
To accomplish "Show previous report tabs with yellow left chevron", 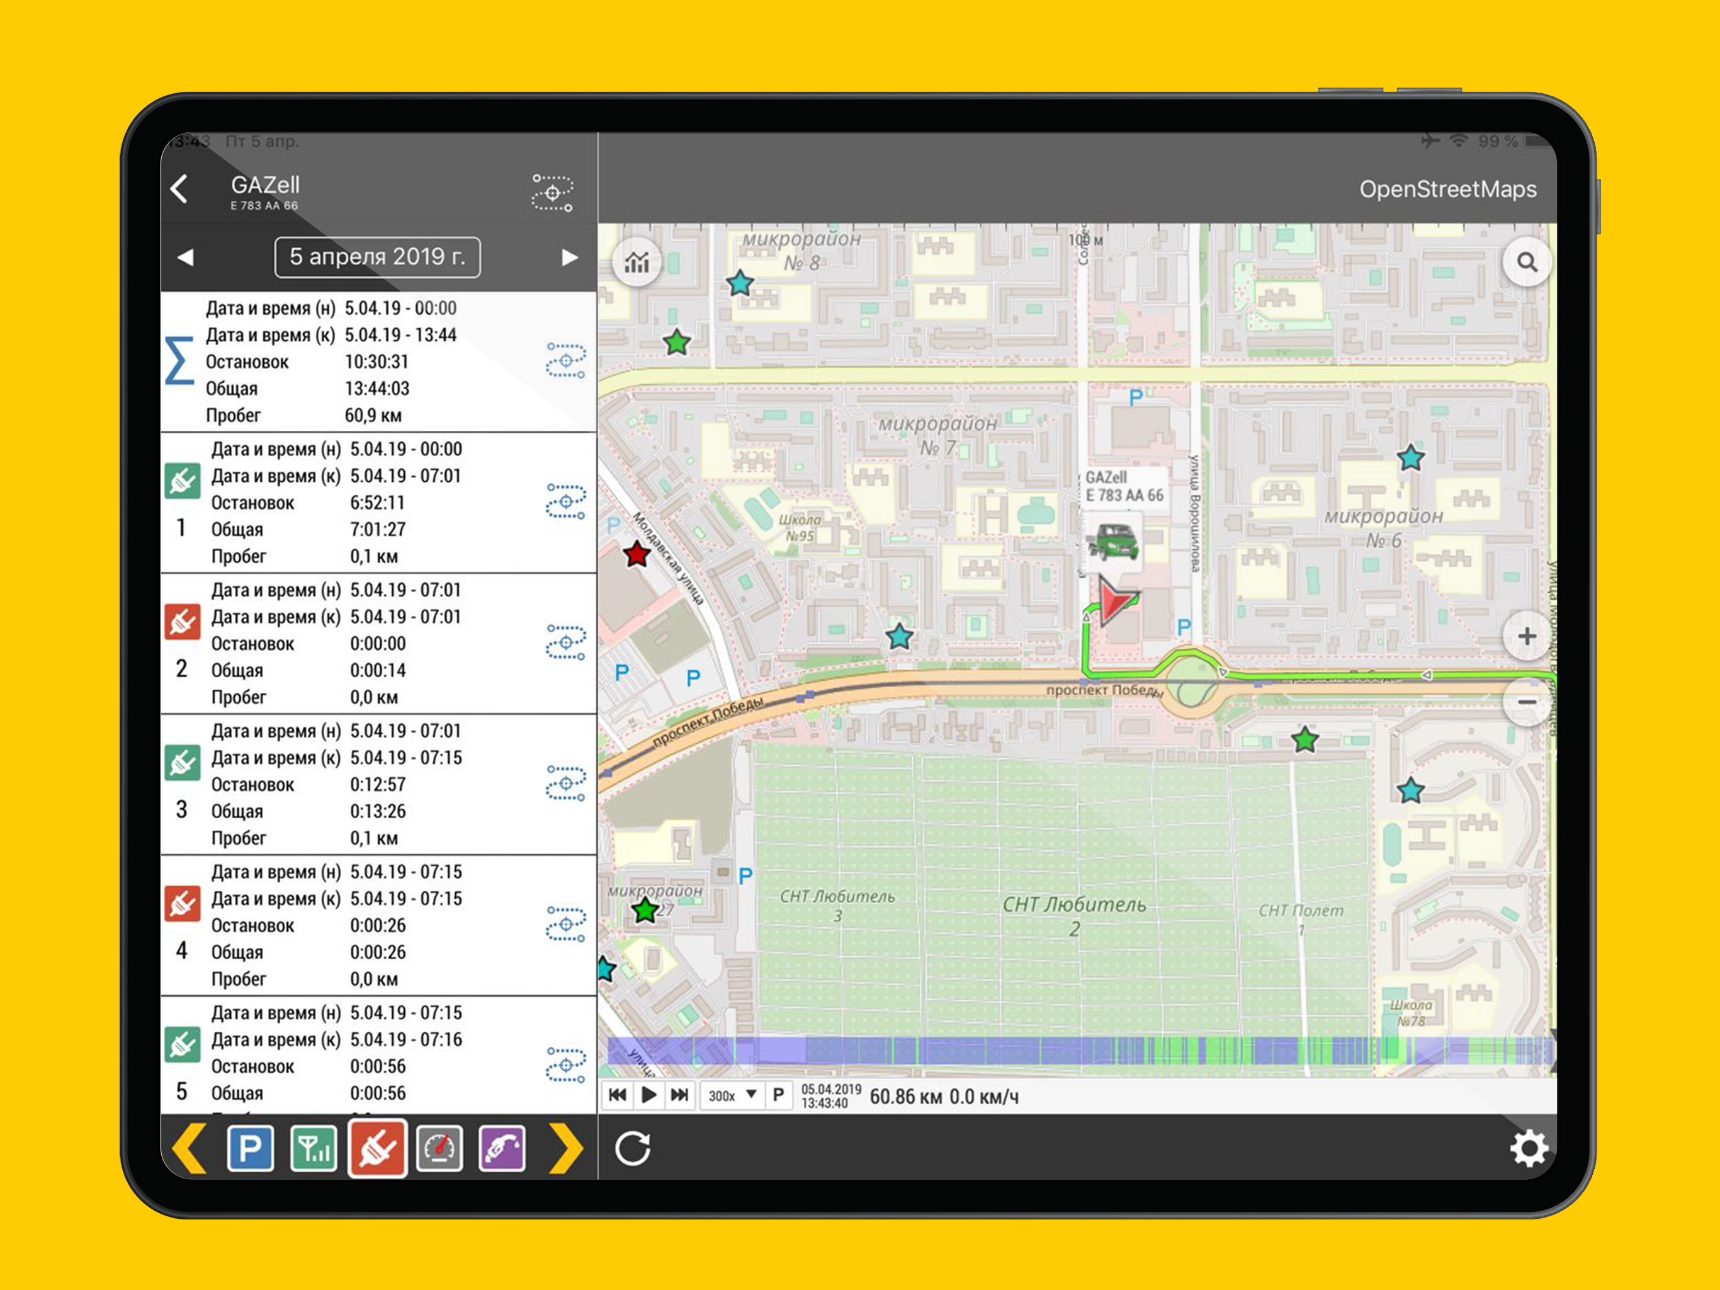I will 189,1148.
